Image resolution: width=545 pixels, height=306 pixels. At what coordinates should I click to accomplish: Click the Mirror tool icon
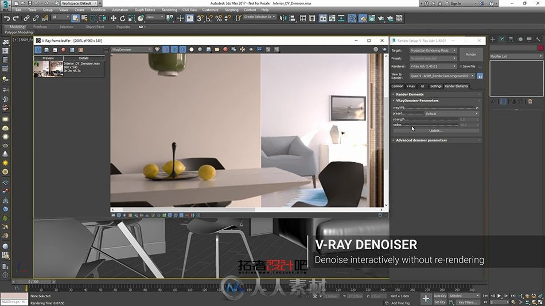pyautogui.click(x=283, y=18)
